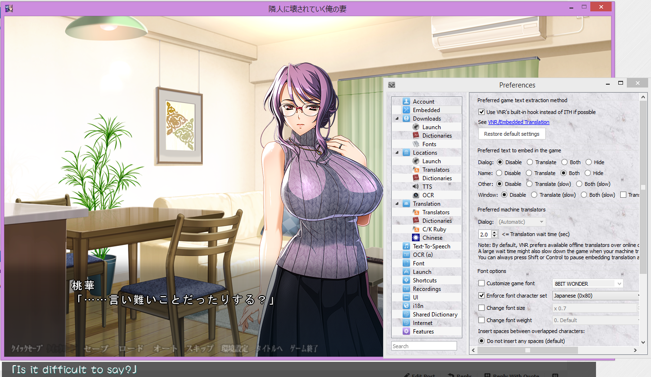This screenshot has width=651, height=377.
Task: Uncheck Use VNR's built-in hook option
Action: pos(482,112)
